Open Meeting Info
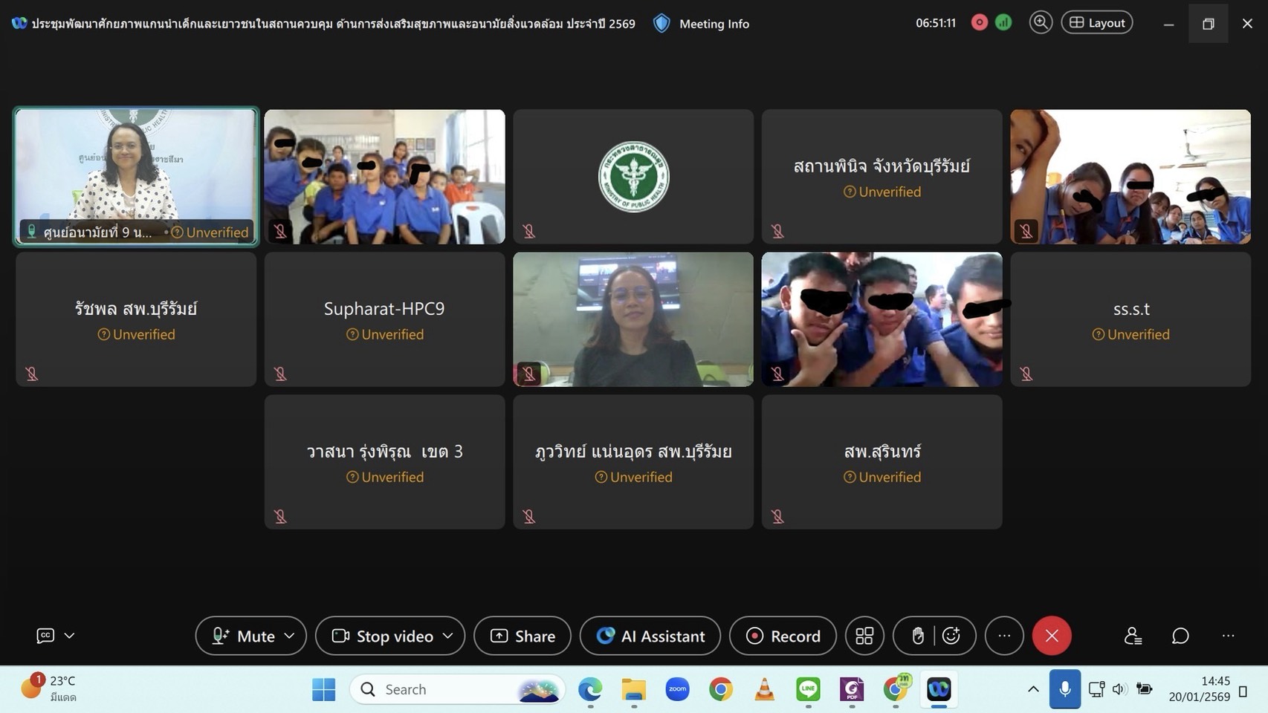 (702, 24)
